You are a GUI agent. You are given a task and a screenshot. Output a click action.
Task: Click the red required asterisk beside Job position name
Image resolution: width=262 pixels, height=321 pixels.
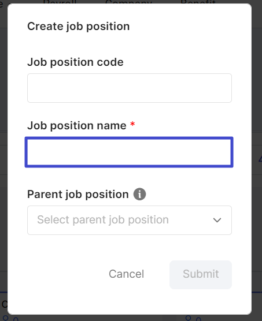click(132, 124)
